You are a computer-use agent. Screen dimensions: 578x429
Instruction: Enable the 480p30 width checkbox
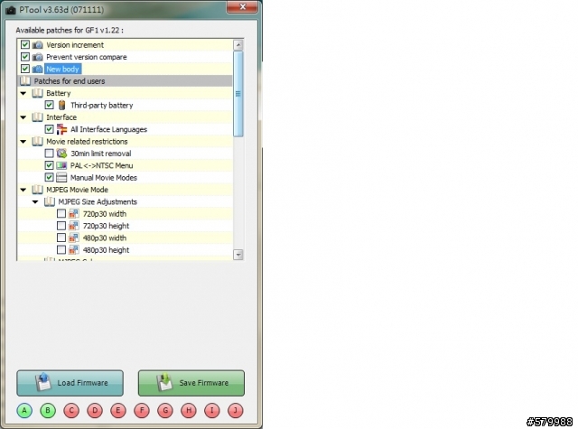click(x=61, y=238)
